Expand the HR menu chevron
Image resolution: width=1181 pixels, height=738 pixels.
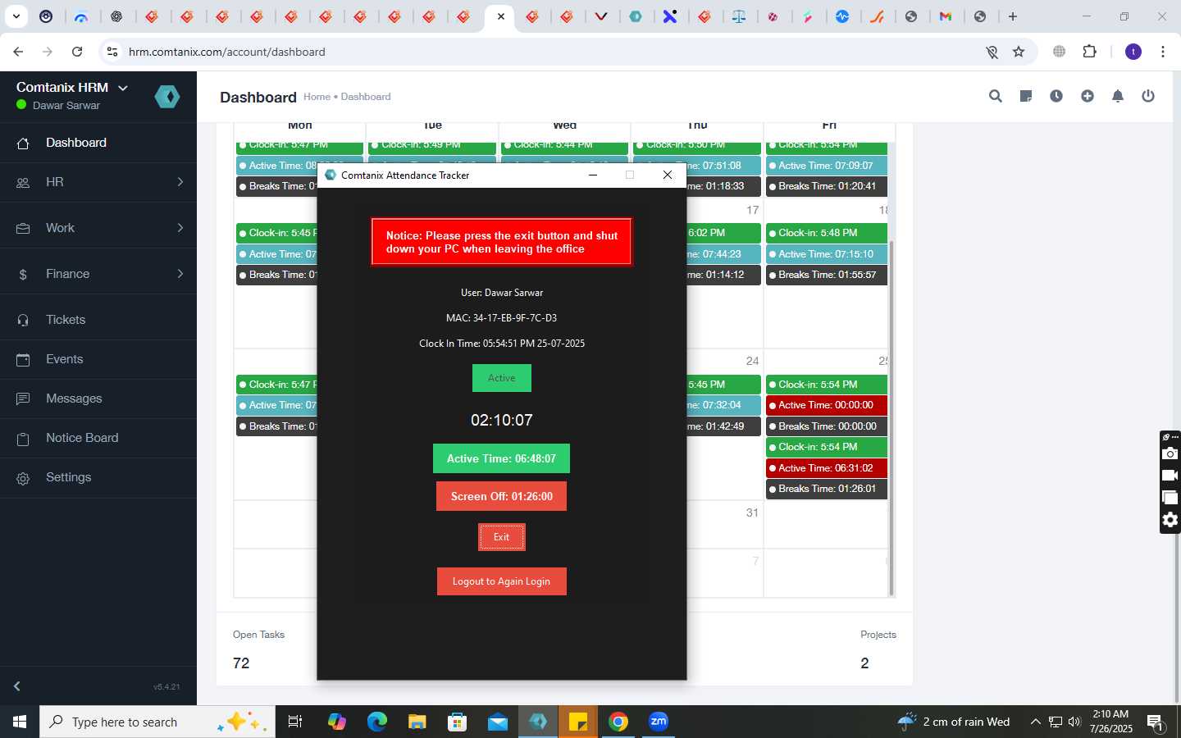click(x=180, y=182)
